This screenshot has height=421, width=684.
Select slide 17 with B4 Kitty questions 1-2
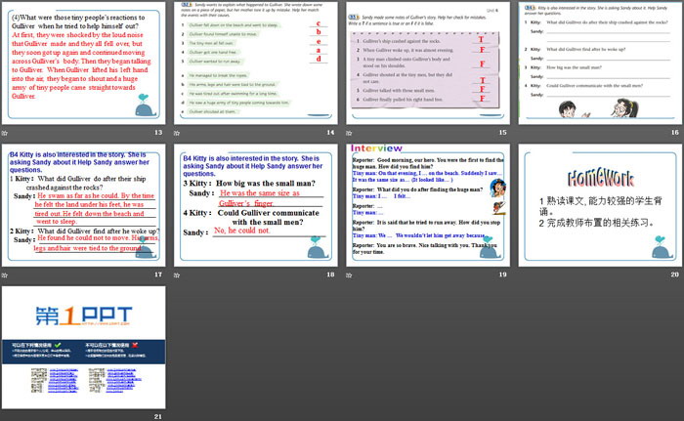point(84,205)
